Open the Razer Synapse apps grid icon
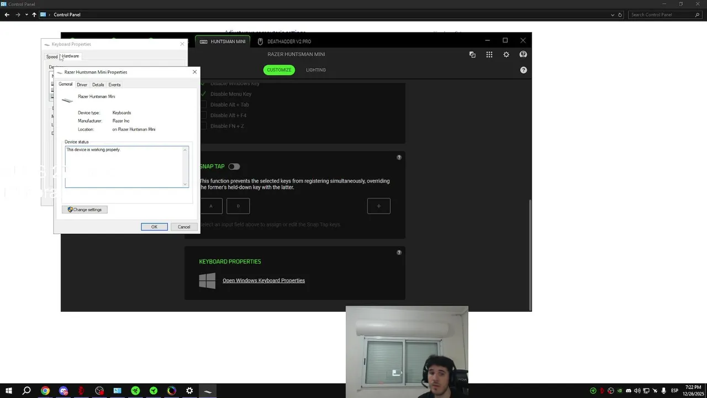 click(x=489, y=55)
